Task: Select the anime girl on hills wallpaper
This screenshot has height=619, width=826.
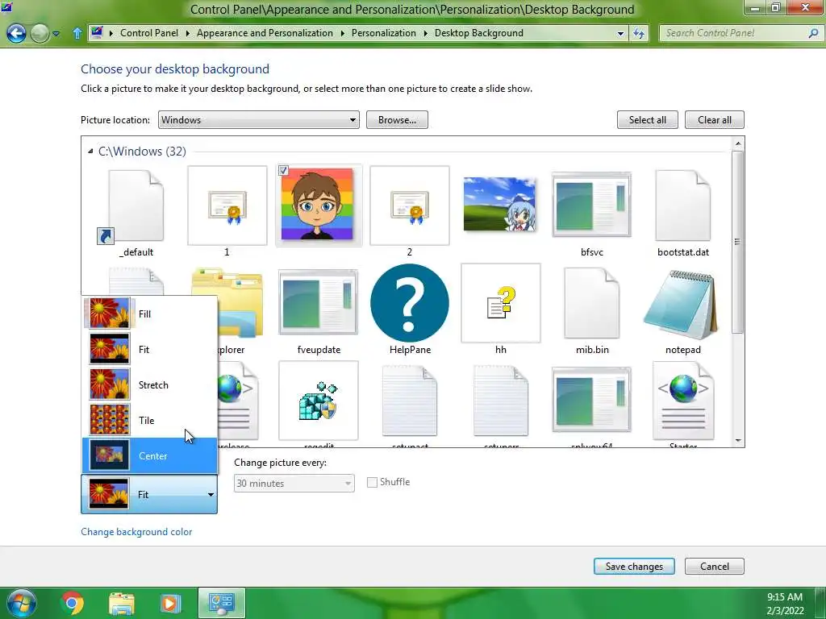Action: pyautogui.click(x=500, y=204)
